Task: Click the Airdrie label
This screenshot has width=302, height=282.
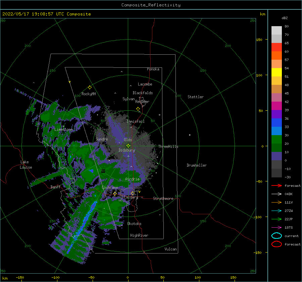Action: [x=132, y=179]
